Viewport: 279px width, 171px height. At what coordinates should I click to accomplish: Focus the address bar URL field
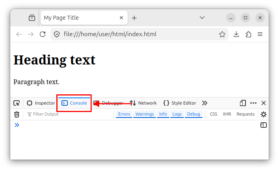click(139, 34)
